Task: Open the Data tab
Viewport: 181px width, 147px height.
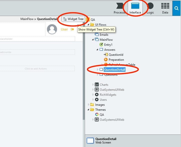Action: coord(165,8)
